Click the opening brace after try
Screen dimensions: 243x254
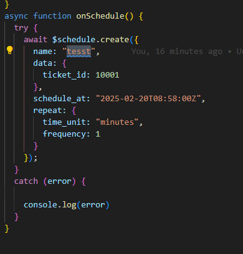tap(36, 28)
